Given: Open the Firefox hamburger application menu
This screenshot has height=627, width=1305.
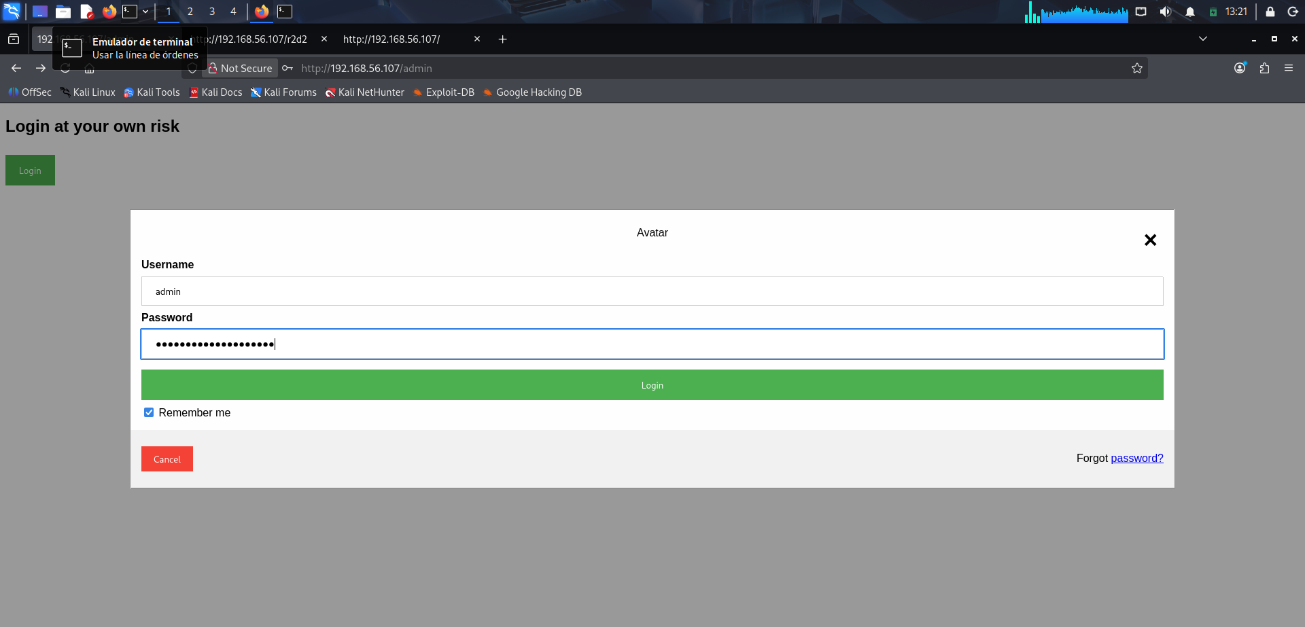Looking at the screenshot, I should pos(1289,68).
